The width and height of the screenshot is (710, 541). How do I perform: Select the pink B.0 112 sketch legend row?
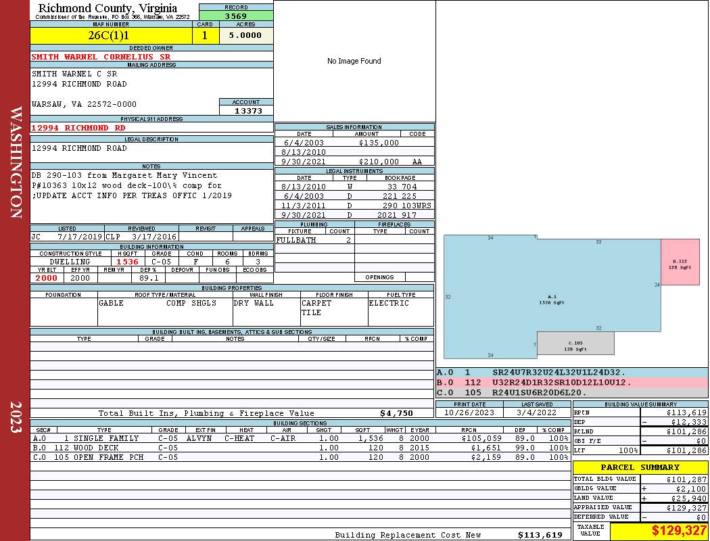(x=571, y=382)
